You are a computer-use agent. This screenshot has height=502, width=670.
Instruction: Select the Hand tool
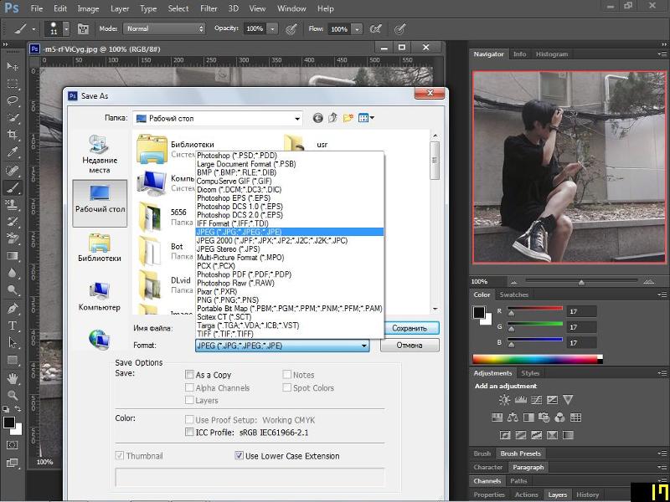click(x=13, y=378)
